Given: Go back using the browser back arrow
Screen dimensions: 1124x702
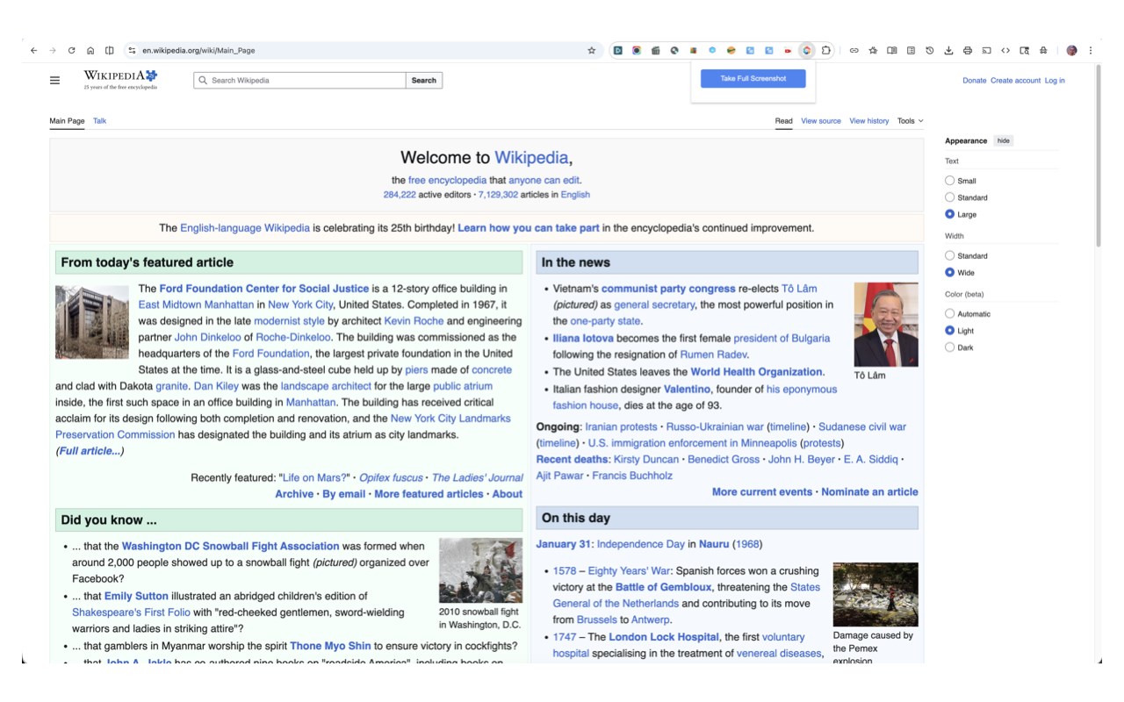Looking at the screenshot, I should 33,51.
